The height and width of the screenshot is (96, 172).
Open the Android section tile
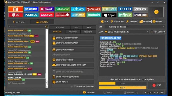pyautogui.click(x=94, y=15)
